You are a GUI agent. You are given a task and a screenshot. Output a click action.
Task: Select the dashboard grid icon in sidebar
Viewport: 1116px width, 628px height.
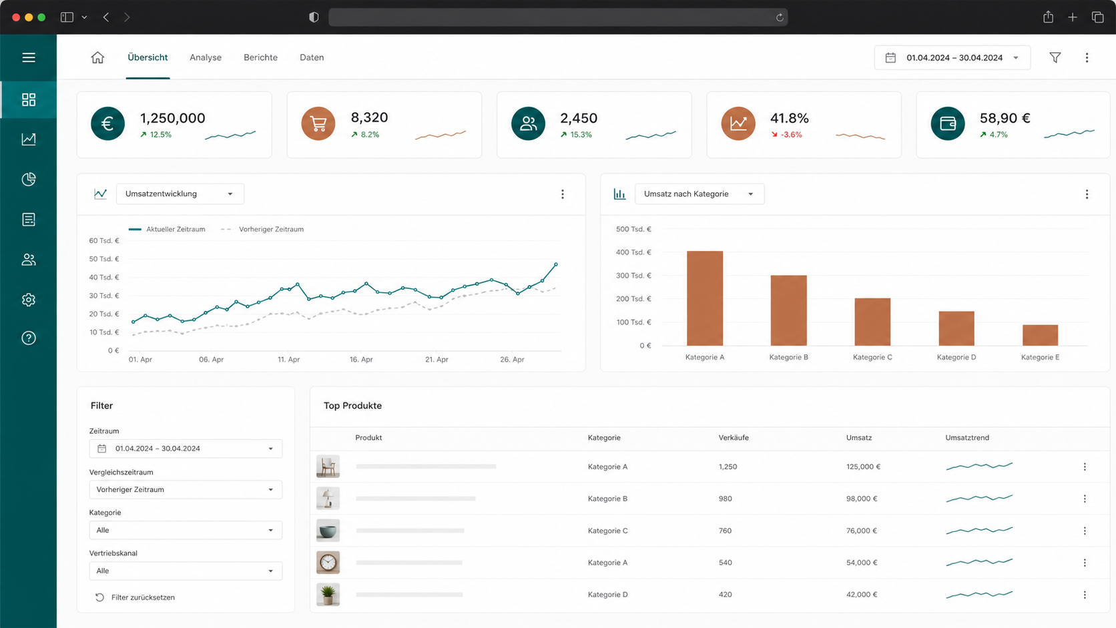click(29, 99)
